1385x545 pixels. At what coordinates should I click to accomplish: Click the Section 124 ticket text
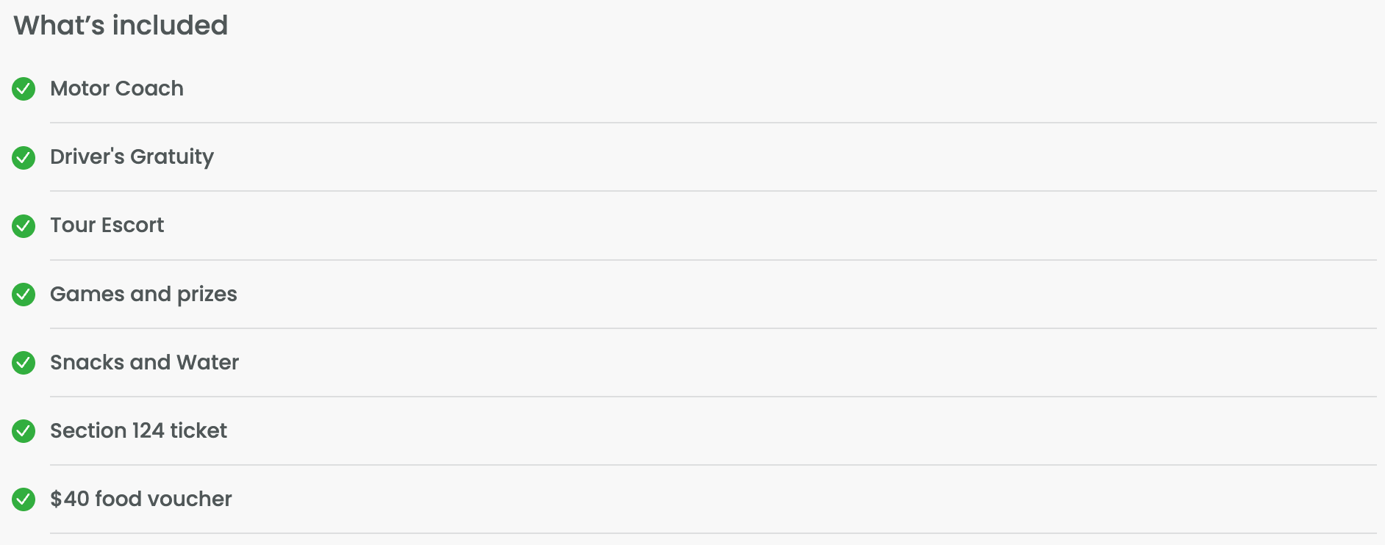point(138,430)
